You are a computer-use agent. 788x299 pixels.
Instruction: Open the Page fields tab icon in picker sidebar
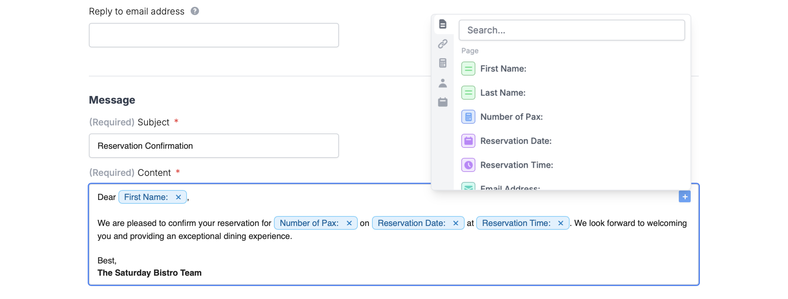tap(442, 24)
